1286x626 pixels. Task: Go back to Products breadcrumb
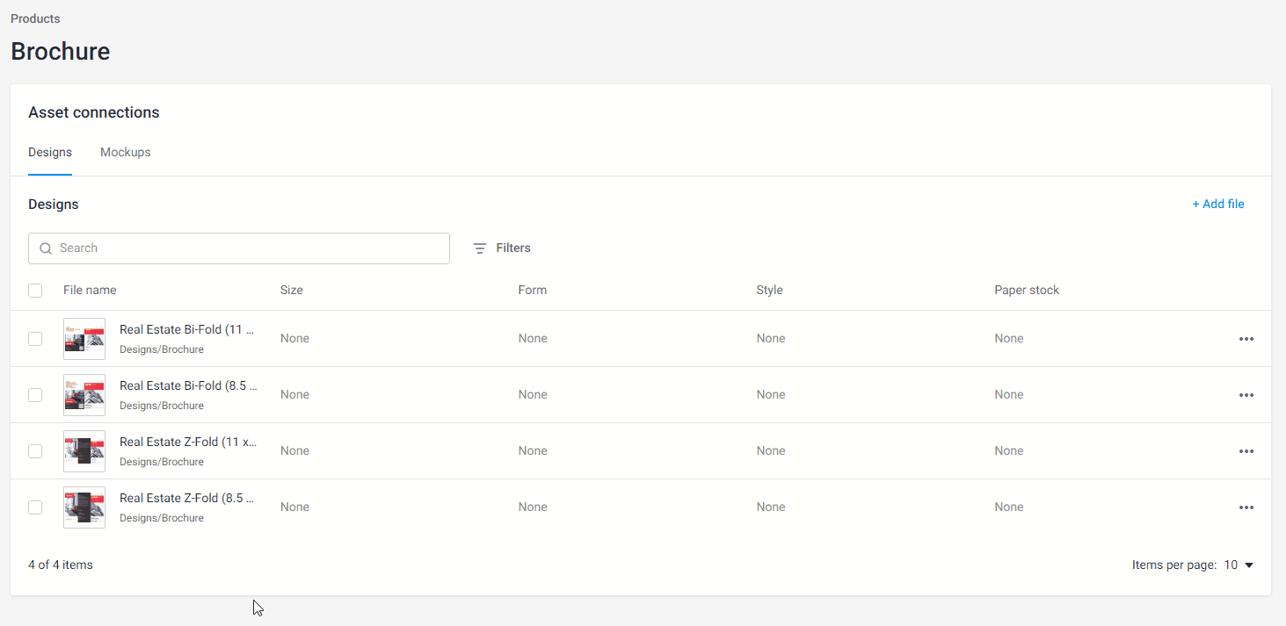tap(35, 18)
